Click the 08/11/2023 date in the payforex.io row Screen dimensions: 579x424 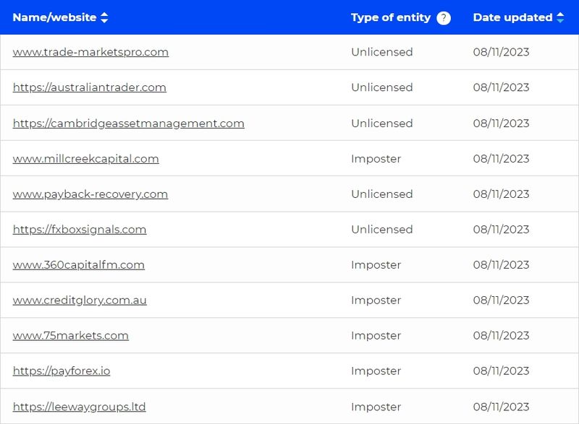pos(501,371)
